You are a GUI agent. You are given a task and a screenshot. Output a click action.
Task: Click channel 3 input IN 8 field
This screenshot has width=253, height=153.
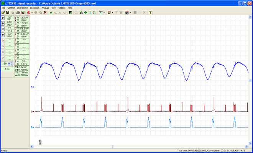(x=10, y=31)
